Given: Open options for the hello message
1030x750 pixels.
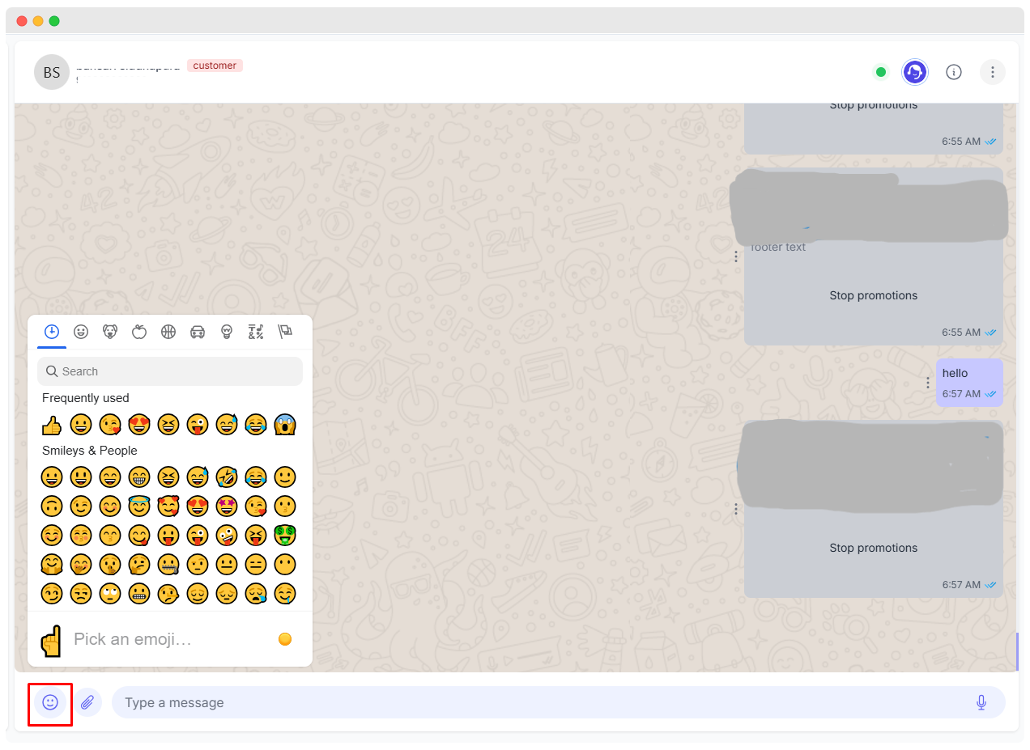Looking at the screenshot, I should point(927,382).
